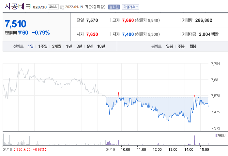This screenshot has width=228, height=156.
Task: Click the 13:00 time axis label
Action: point(173,149)
